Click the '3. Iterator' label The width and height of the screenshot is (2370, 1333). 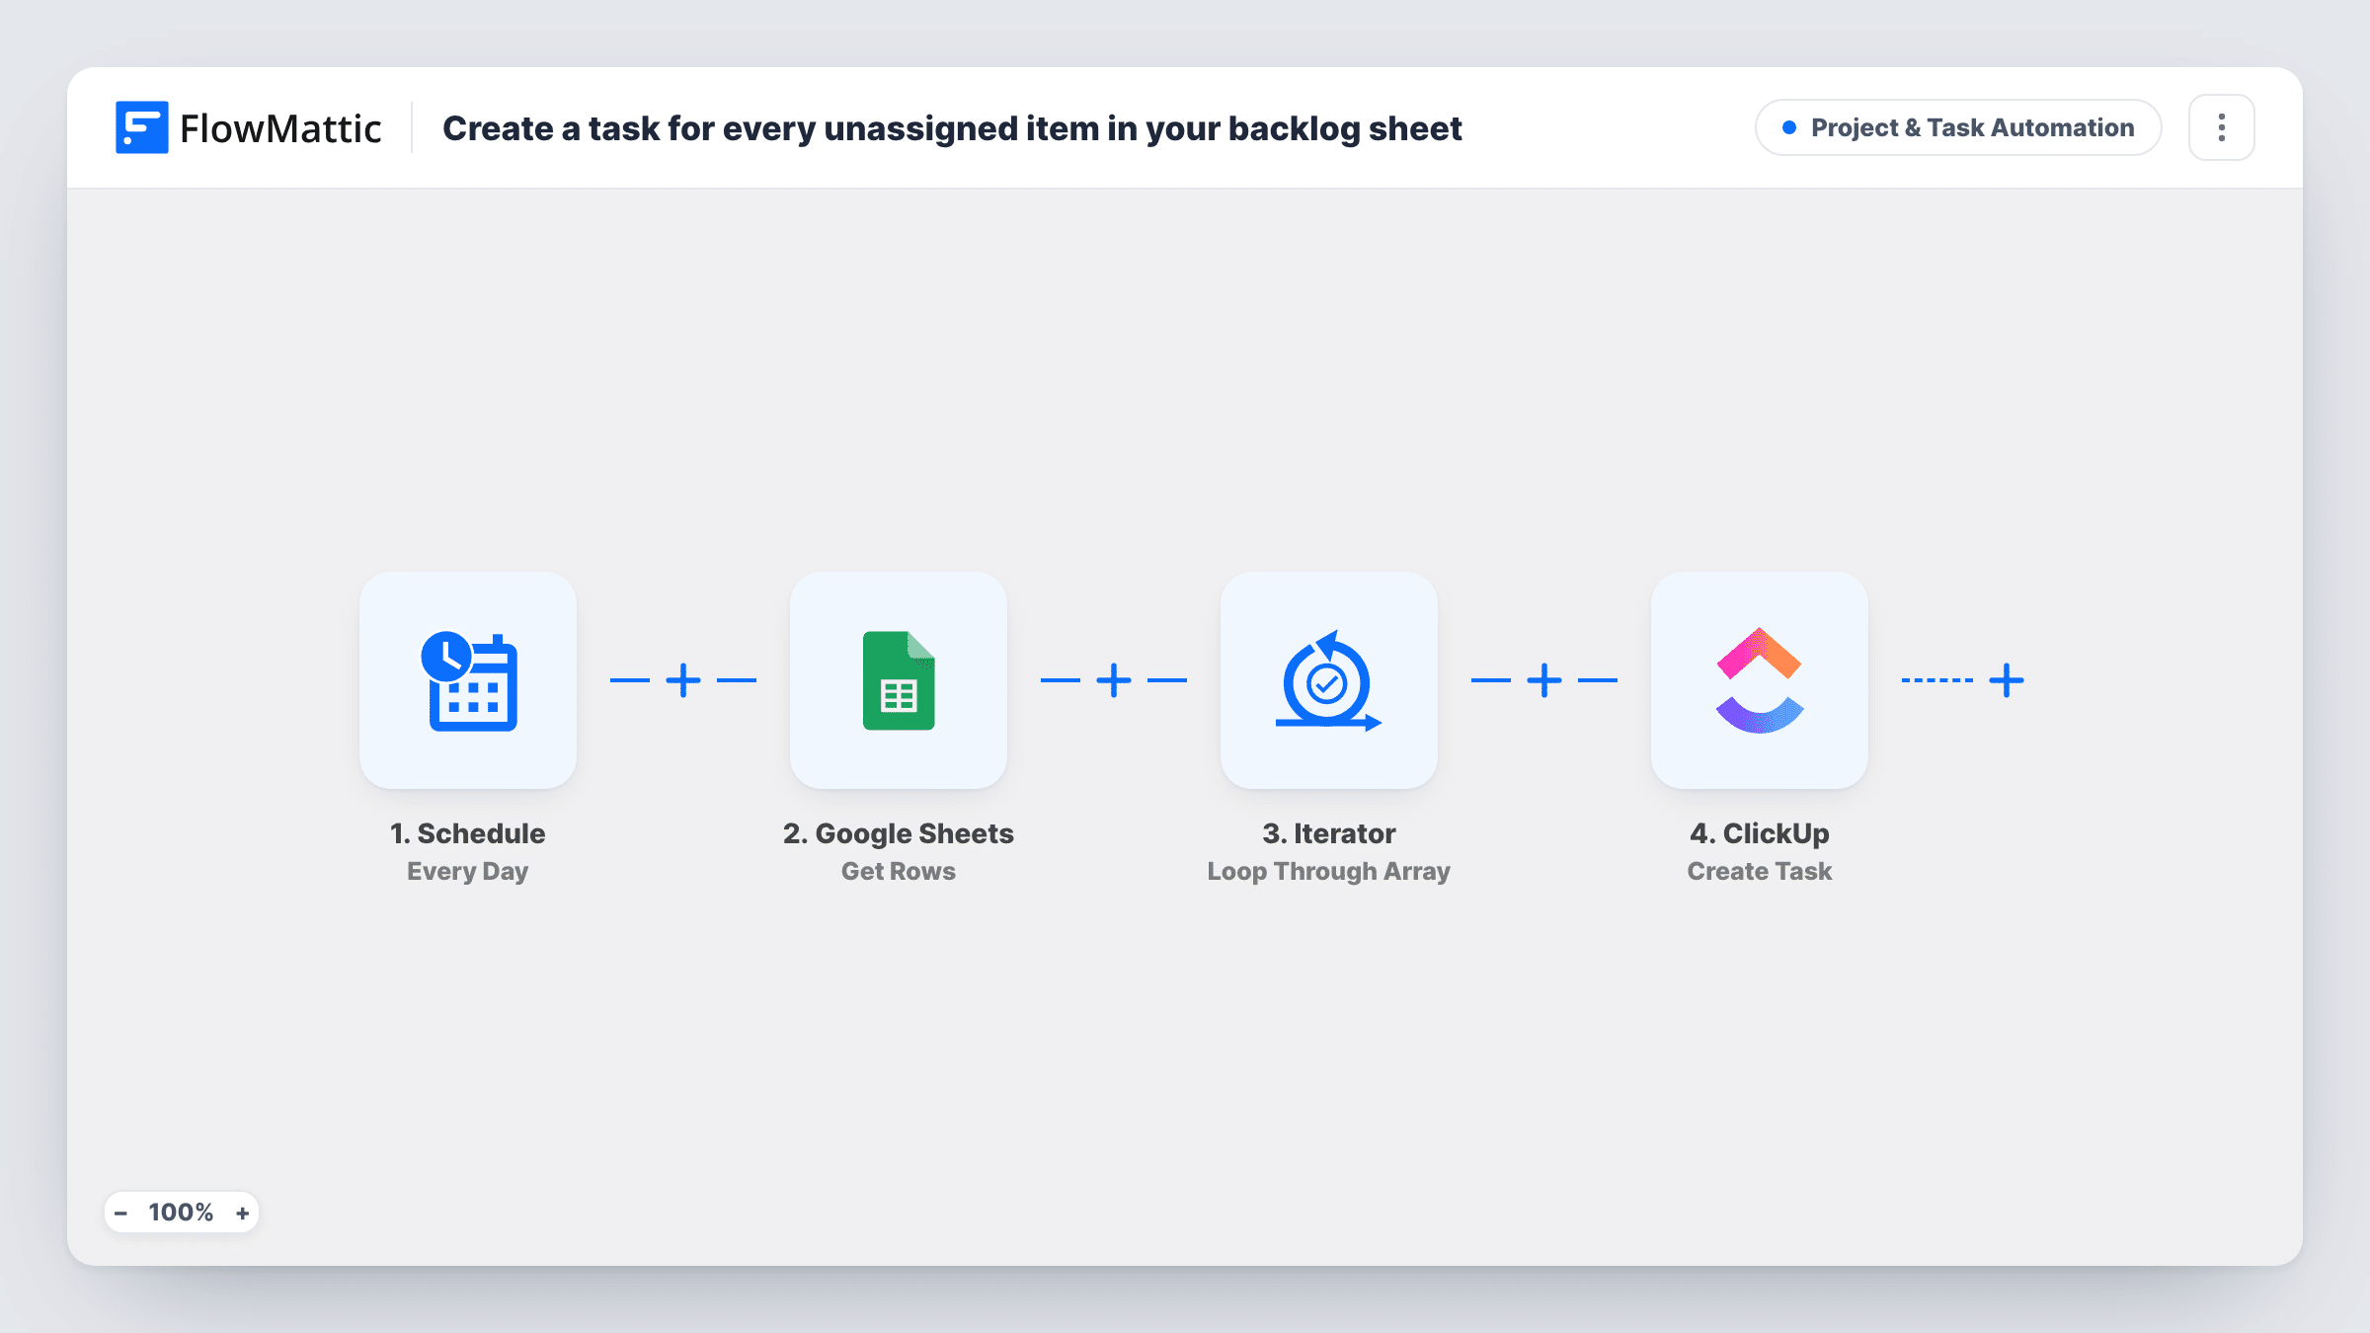pyautogui.click(x=1329, y=833)
